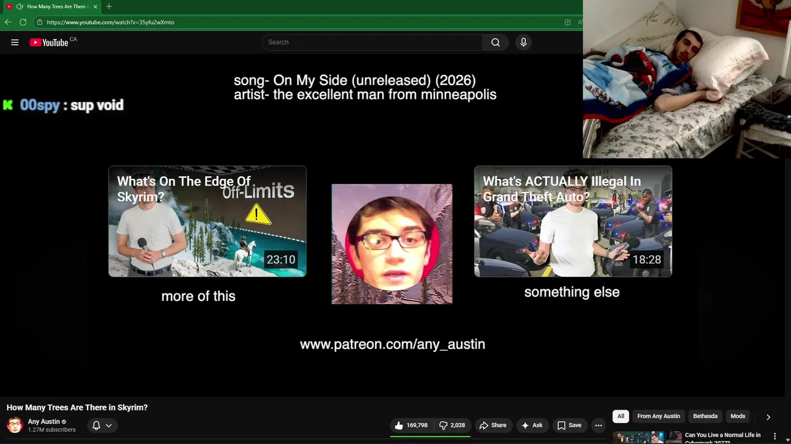This screenshot has width=791, height=444.
Task: Click into the YouTube Search field
Action: pyautogui.click(x=372, y=42)
